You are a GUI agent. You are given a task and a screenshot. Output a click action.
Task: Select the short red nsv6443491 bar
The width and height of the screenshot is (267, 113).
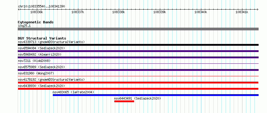tap(124, 101)
